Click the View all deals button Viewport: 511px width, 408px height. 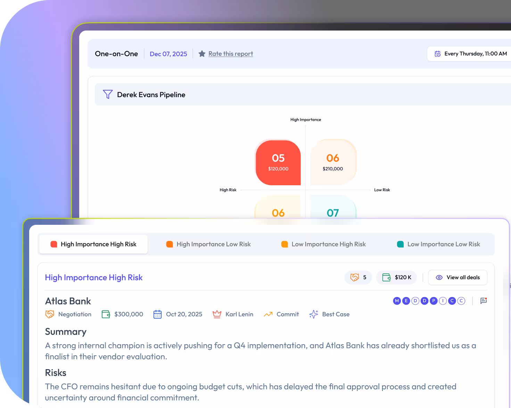pyautogui.click(x=458, y=277)
